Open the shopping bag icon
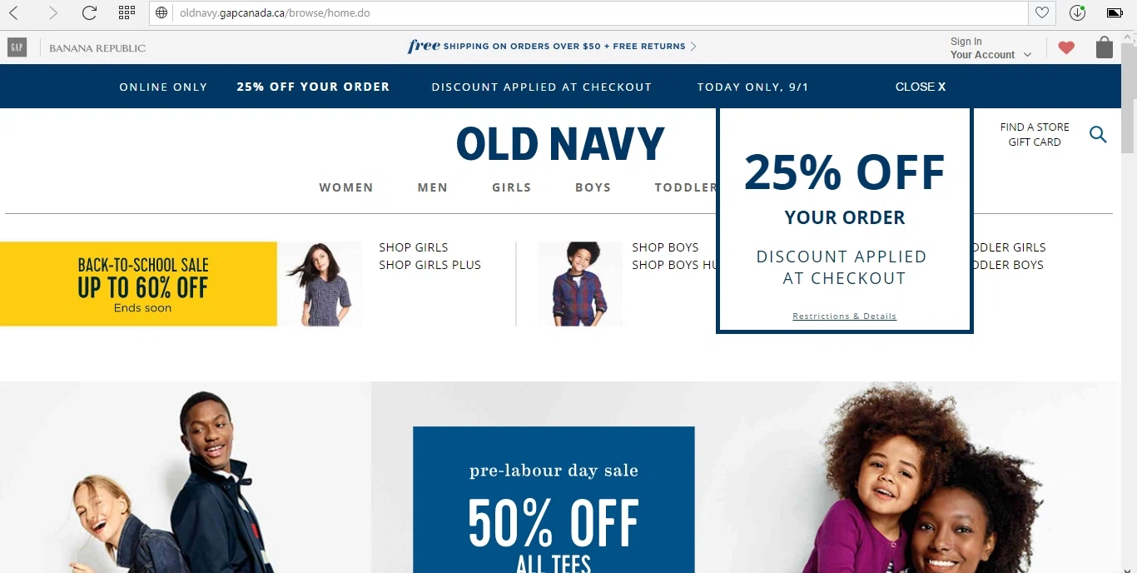 (x=1105, y=47)
